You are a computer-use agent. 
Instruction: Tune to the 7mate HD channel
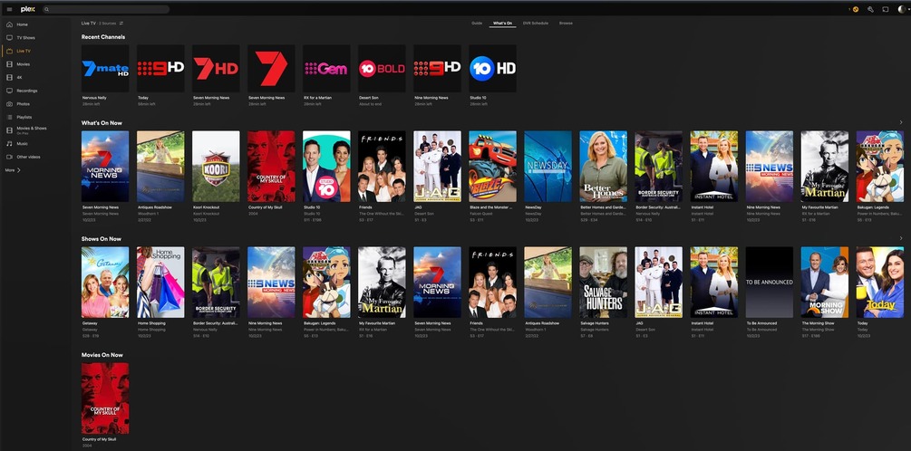[105, 69]
